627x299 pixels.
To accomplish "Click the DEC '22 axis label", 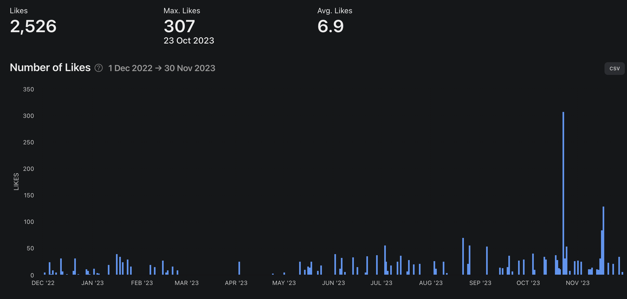I will tap(43, 283).
